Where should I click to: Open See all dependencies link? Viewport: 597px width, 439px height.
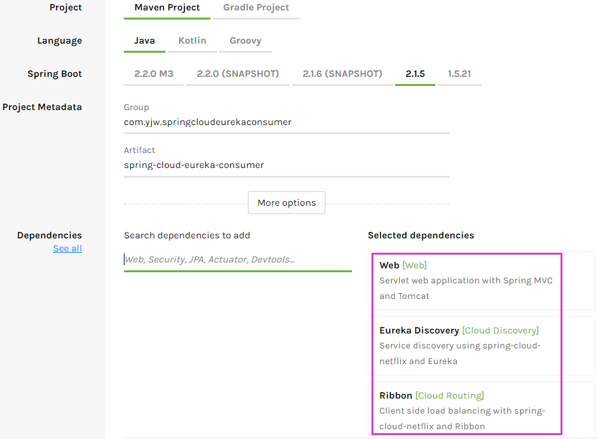click(67, 248)
